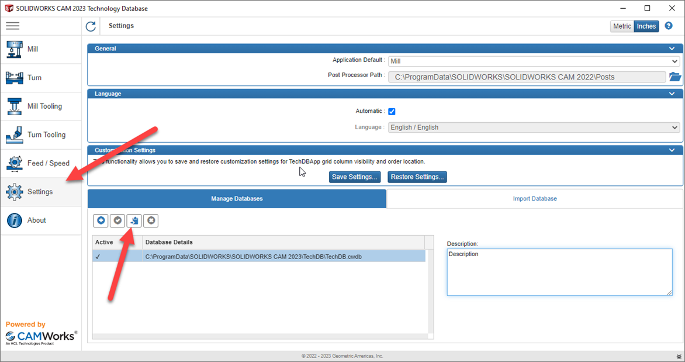Screen dimensions: 685x362
Task: Toggle the active checkmark for TechDB.cwdb
Action: tap(98, 256)
